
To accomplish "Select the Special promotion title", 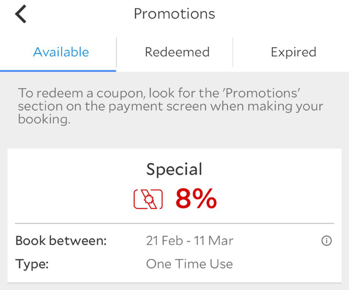I will [x=174, y=169].
